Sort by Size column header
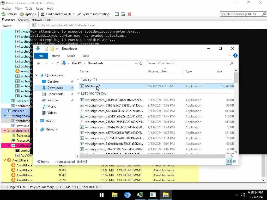 [x=219, y=71]
